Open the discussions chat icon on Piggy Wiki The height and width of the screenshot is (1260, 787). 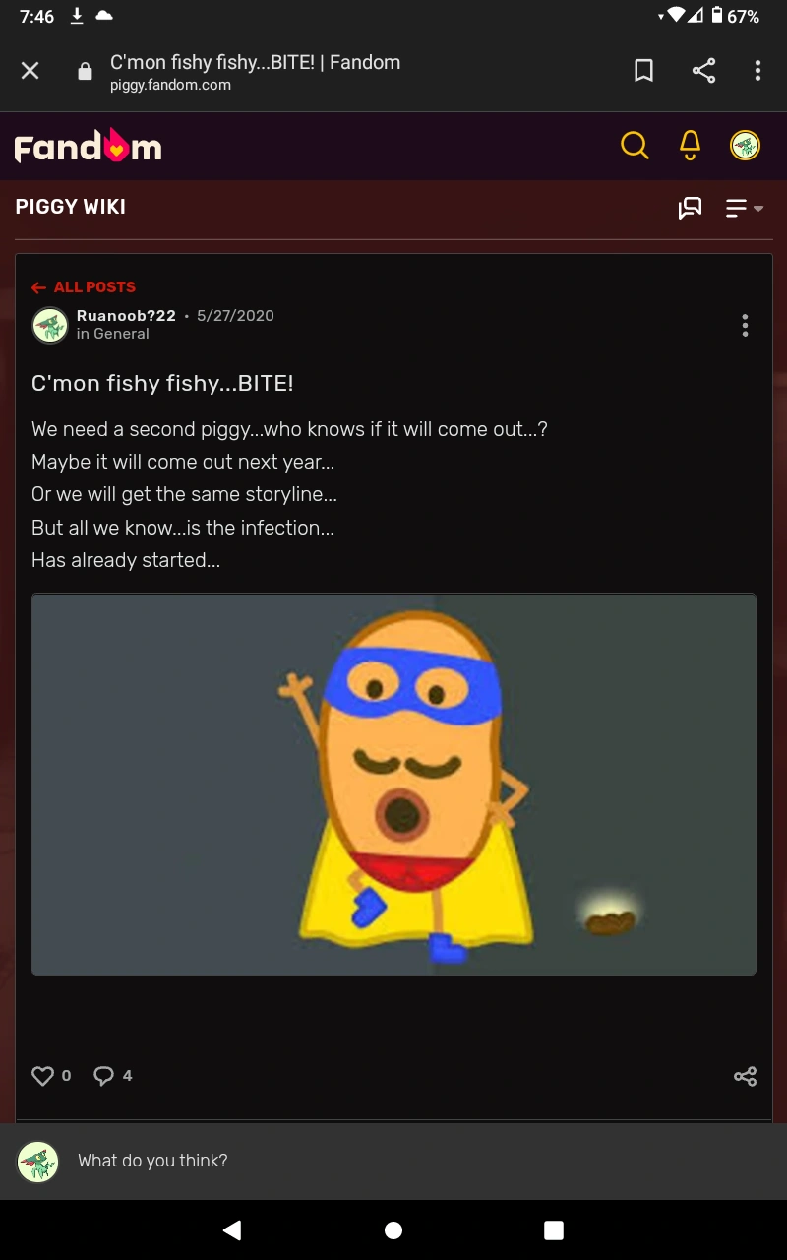691,208
